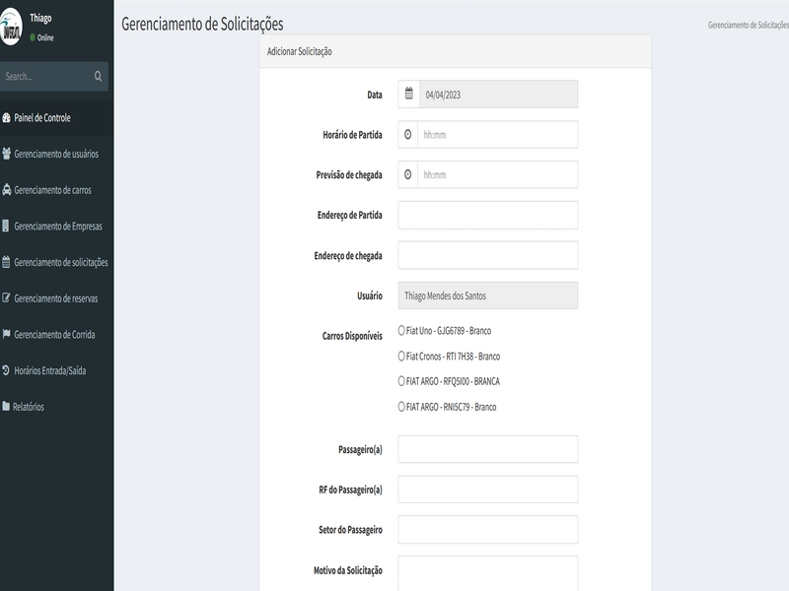Click the calendar icon beside Data field

[x=408, y=95]
